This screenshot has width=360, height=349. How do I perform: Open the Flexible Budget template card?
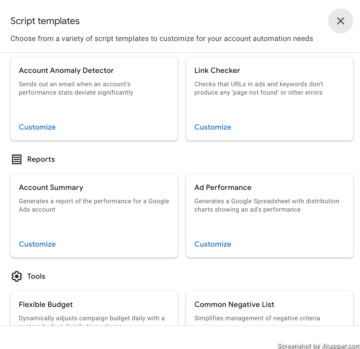[94, 308]
